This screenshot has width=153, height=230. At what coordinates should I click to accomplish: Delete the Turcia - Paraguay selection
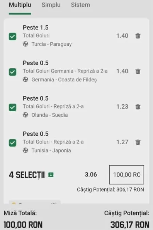pyautogui.click(x=138, y=36)
